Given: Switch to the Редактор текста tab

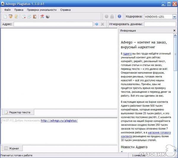Looking at the screenshot, I should [18, 112].
